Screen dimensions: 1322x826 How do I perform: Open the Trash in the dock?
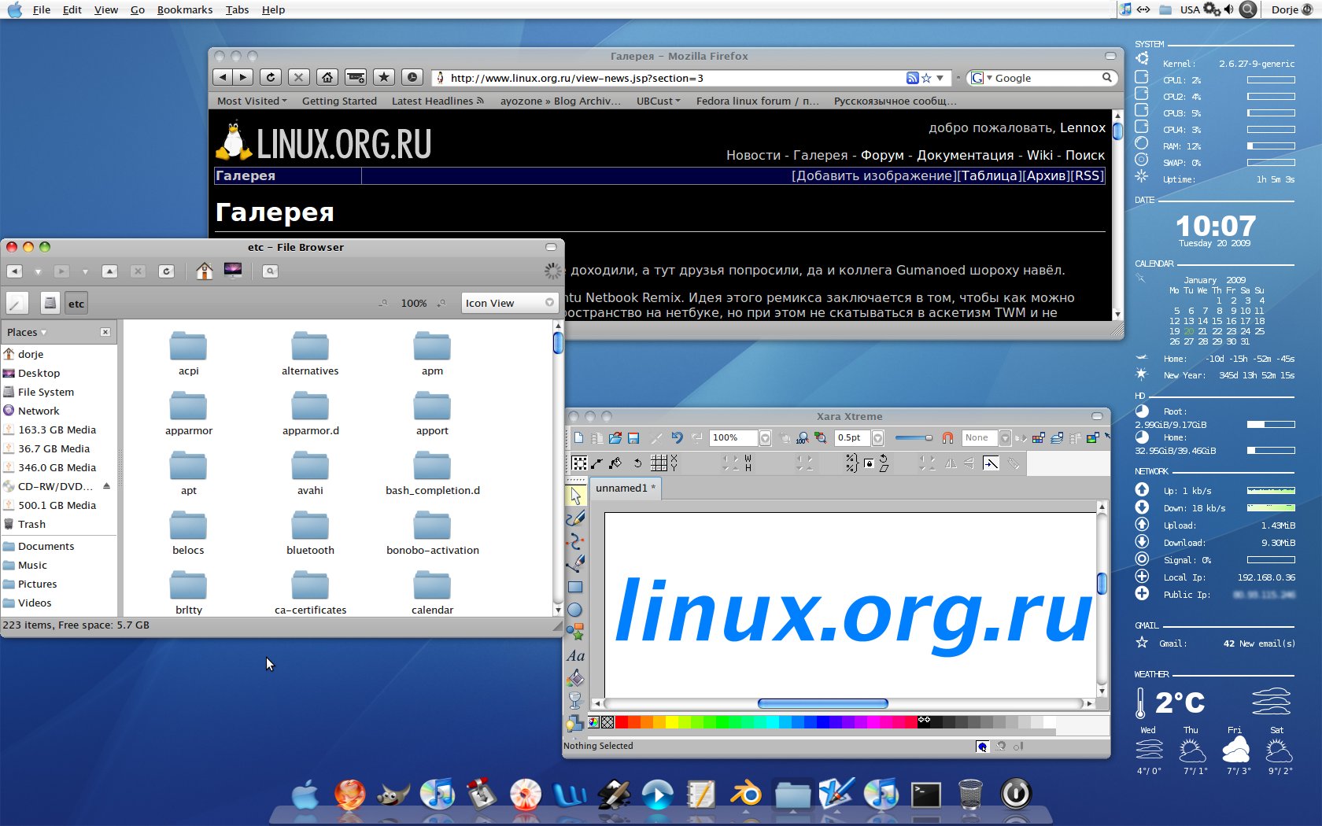coord(971,795)
